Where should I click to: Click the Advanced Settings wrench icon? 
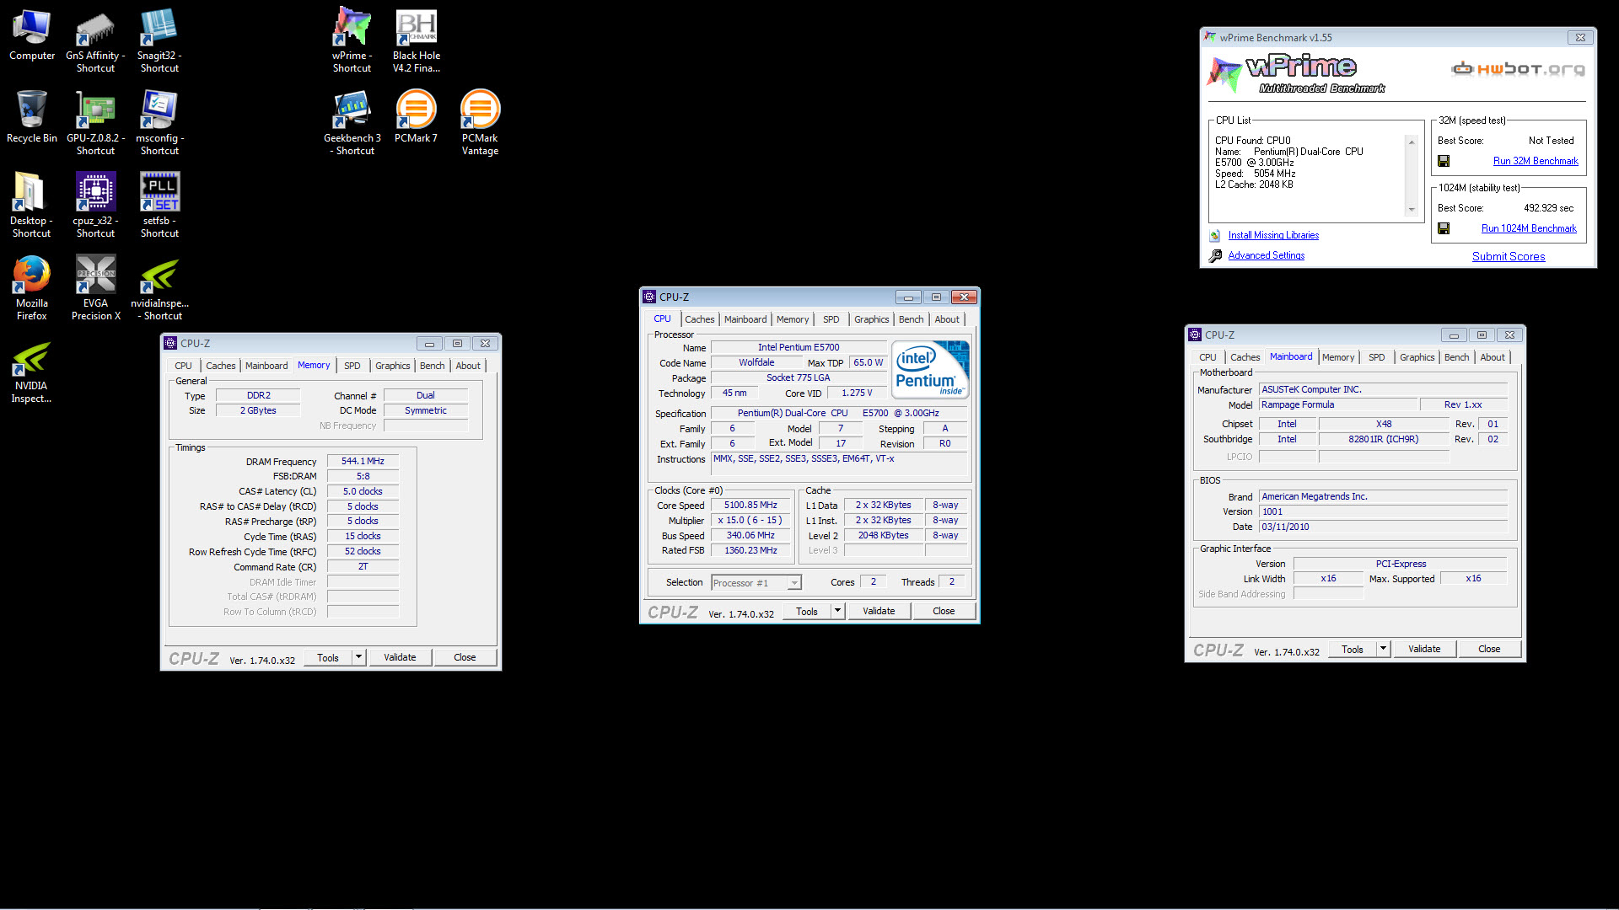coord(1214,256)
